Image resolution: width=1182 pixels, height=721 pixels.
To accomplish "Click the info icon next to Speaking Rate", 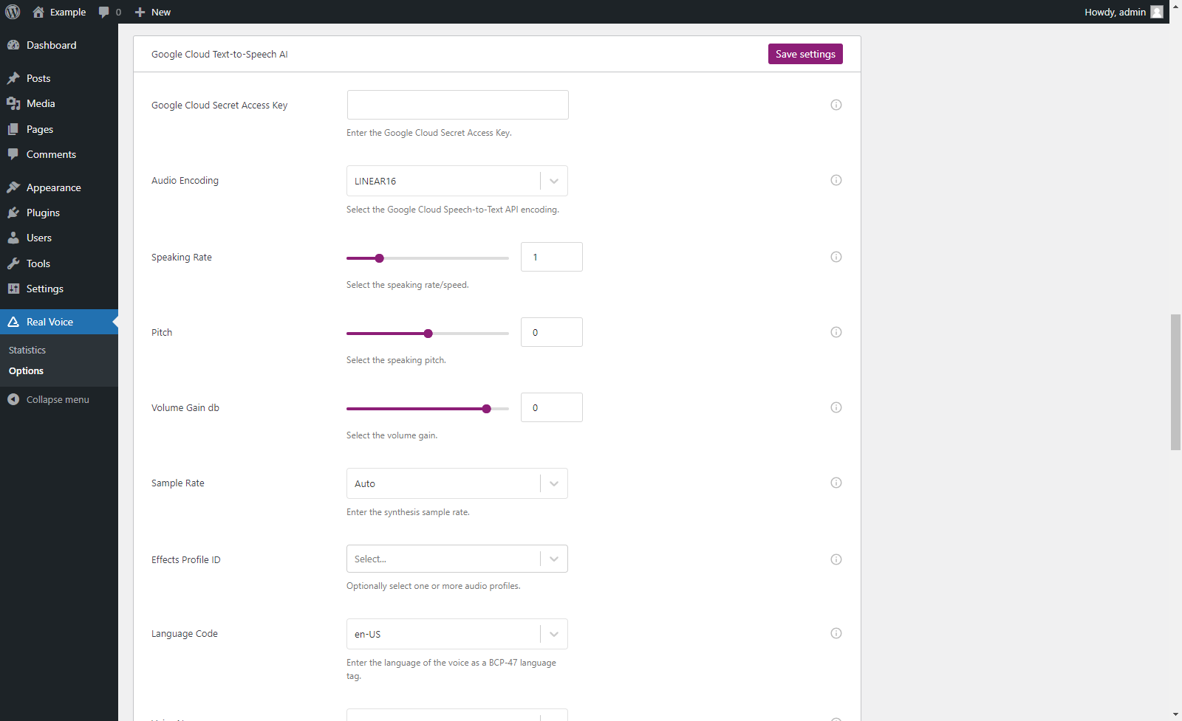I will 836,257.
